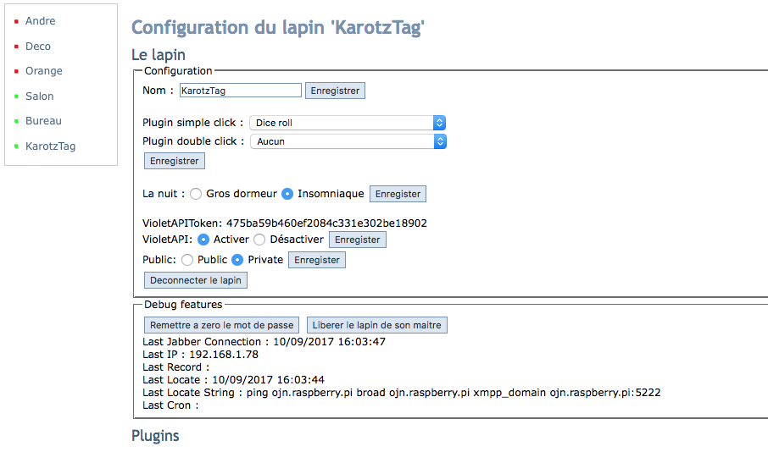Click the Configuration du lapin 'KarotzTag' title
768x452 pixels.
pos(278,28)
